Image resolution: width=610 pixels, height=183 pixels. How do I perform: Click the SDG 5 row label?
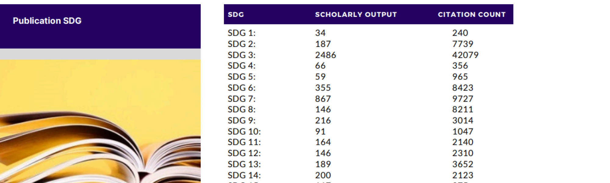(242, 77)
